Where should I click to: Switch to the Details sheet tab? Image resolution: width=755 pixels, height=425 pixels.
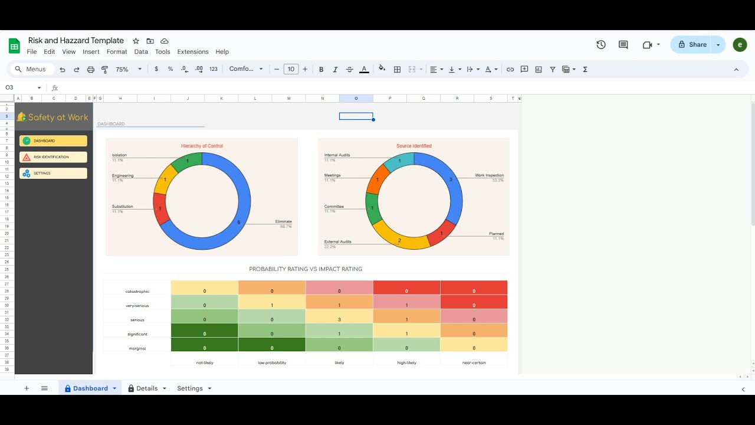click(x=147, y=388)
